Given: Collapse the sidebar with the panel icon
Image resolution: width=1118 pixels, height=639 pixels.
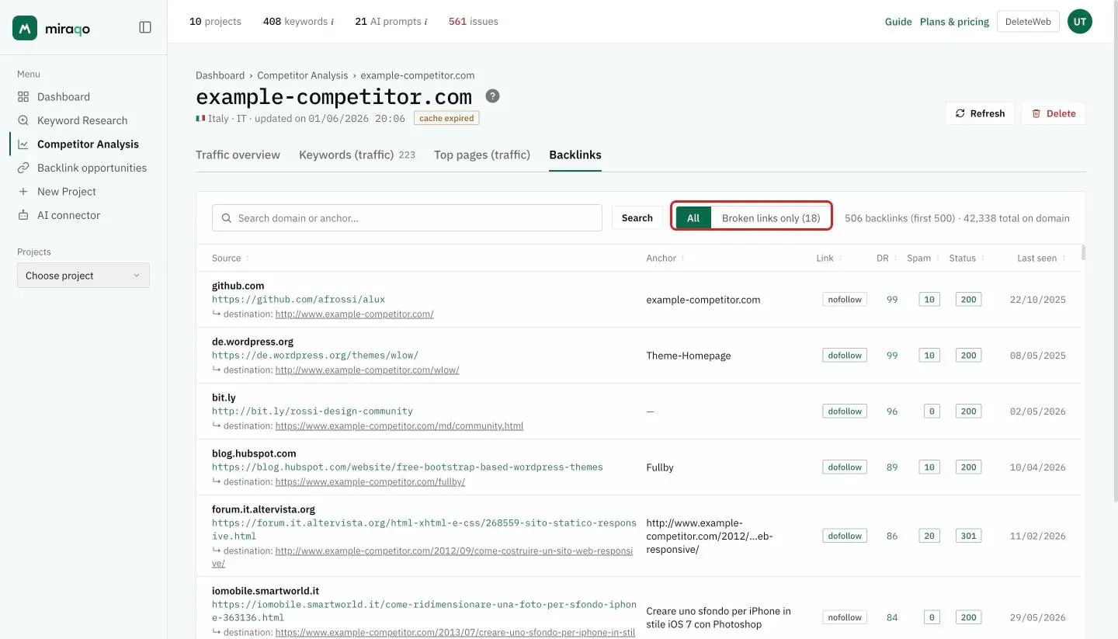Looking at the screenshot, I should tap(145, 27).
